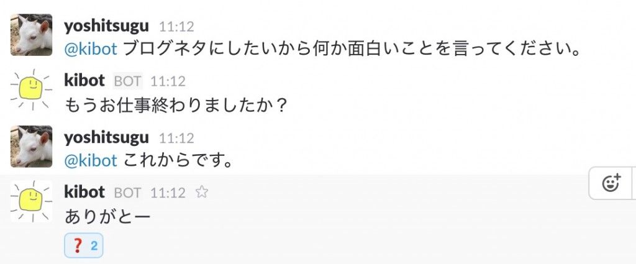
Task: Open kibot username on もうお仕事終わりましたか message
Action: (84, 81)
